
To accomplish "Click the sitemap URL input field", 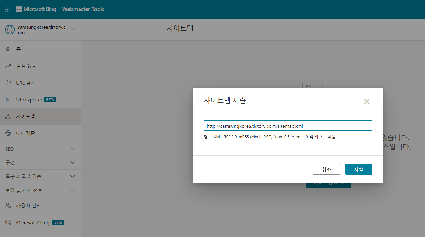I will (288, 126).
